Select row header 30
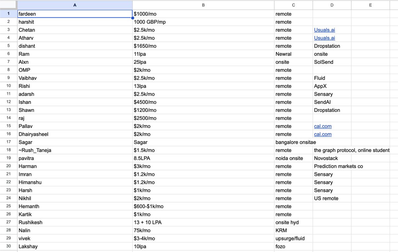 [x=9, y=246]
